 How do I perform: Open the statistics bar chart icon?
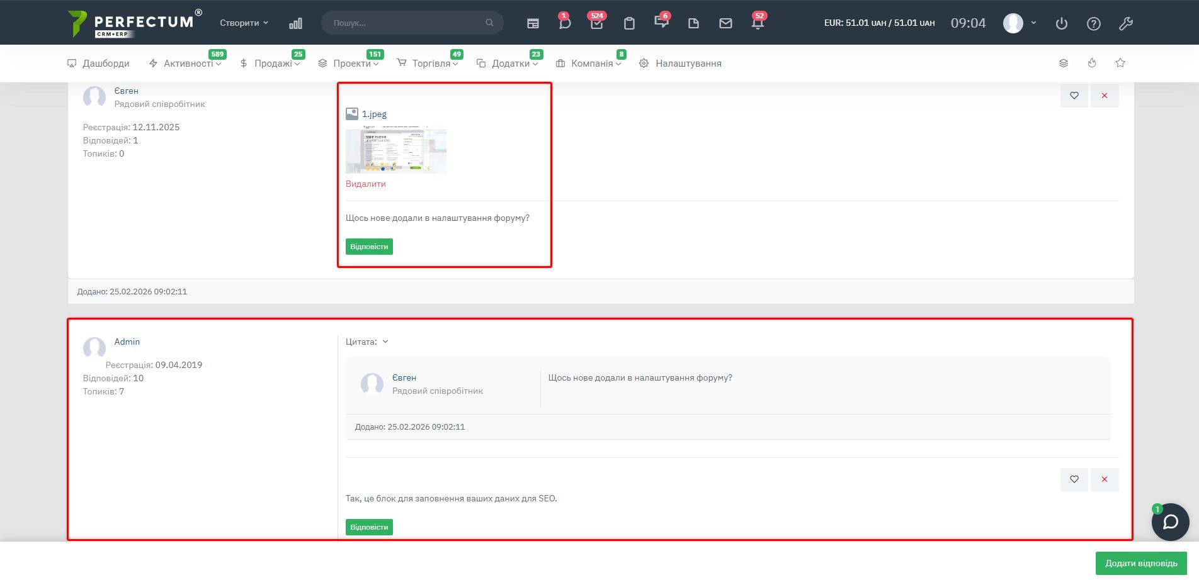[295, 23]
